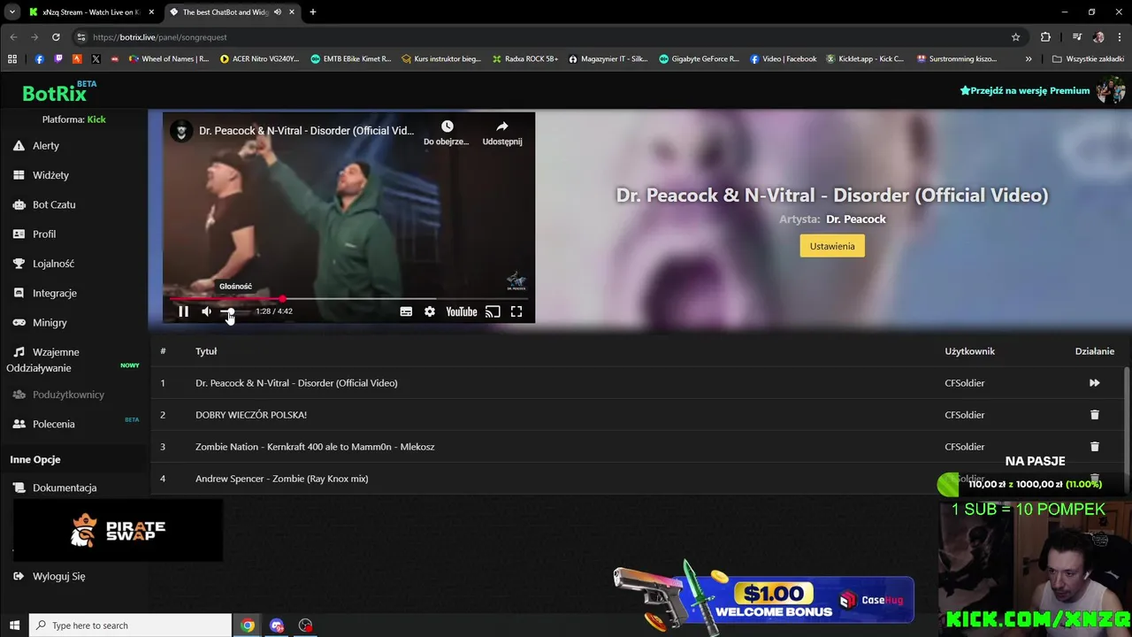Delete the Zombie Nation song from queue

(x=1094, y=447)
